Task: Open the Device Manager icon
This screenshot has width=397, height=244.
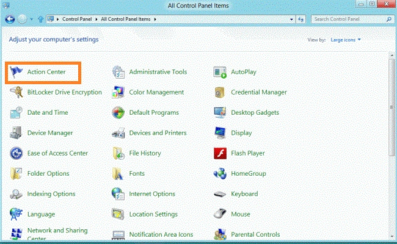Action: [x=16, y=133]
